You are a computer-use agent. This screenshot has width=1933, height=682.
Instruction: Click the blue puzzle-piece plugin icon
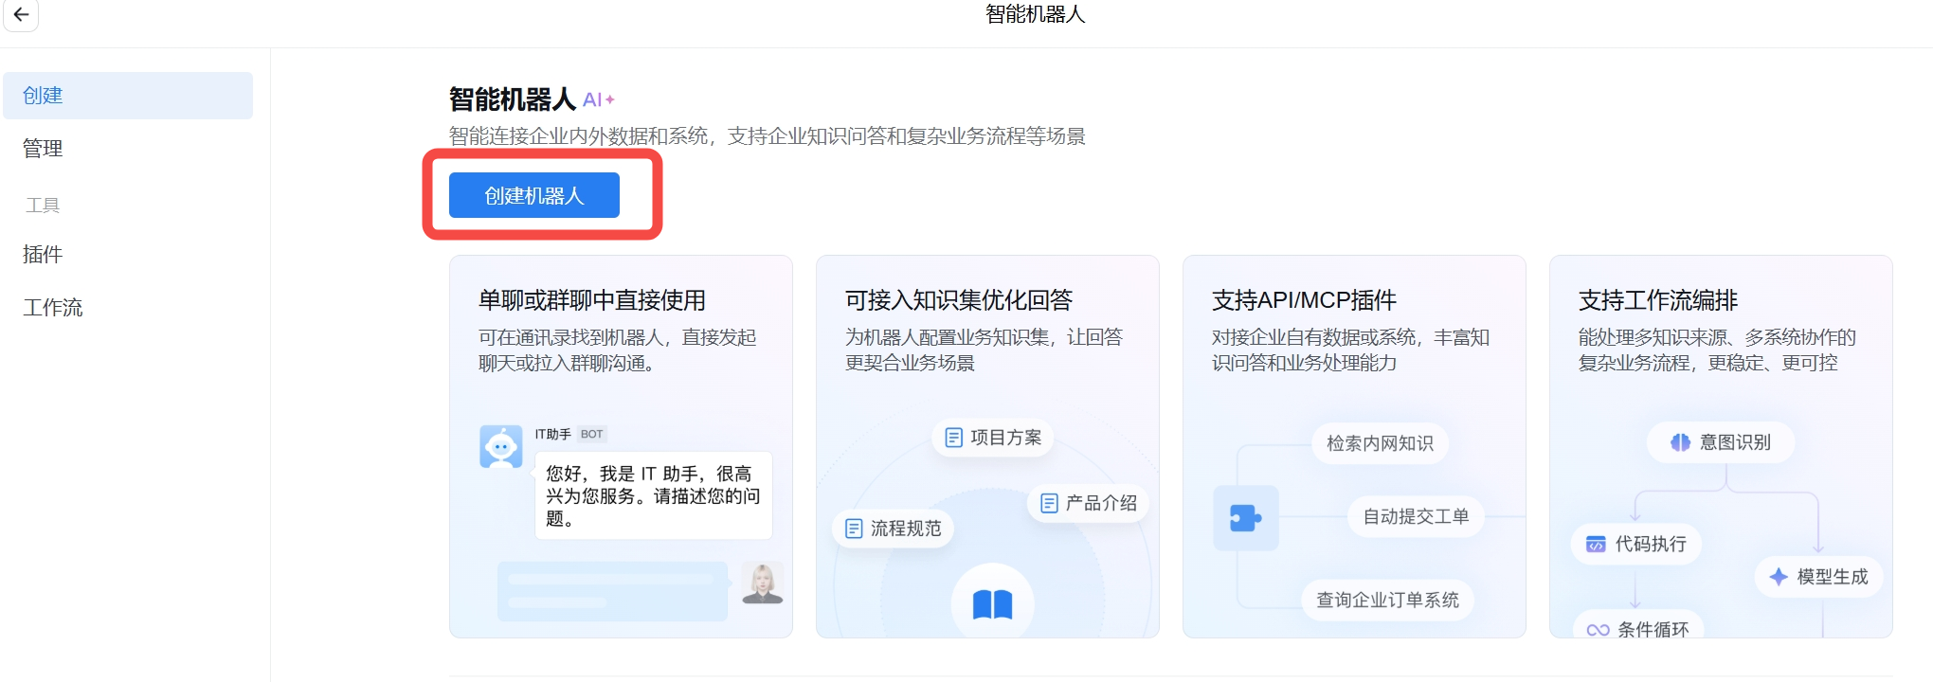[1245, 518]
